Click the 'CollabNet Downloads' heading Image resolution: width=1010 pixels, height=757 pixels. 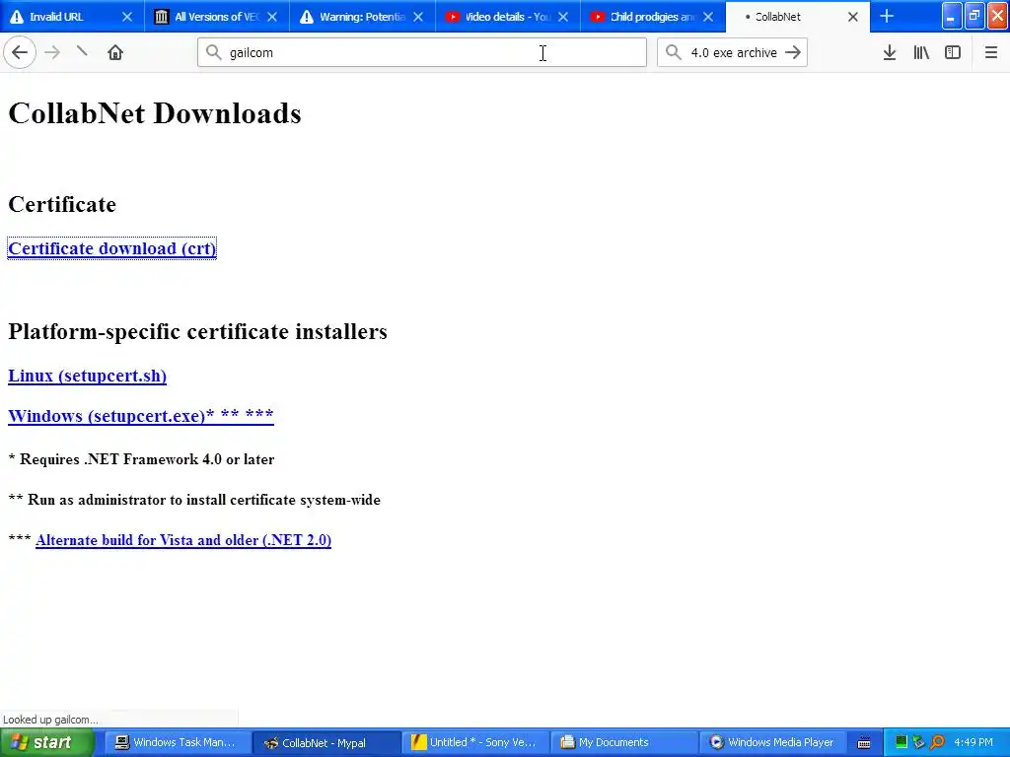155,113
